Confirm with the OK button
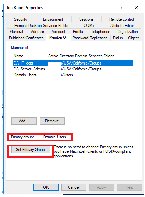 pyautogui.click(x=46, y=187)
